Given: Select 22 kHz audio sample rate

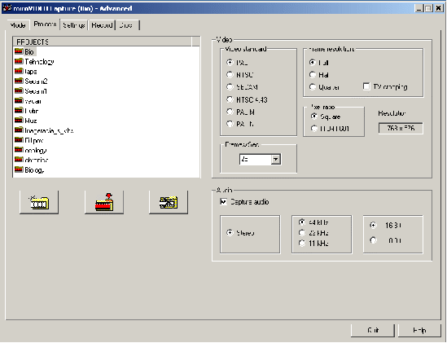Looking at the screenshot, I should 301,233.
